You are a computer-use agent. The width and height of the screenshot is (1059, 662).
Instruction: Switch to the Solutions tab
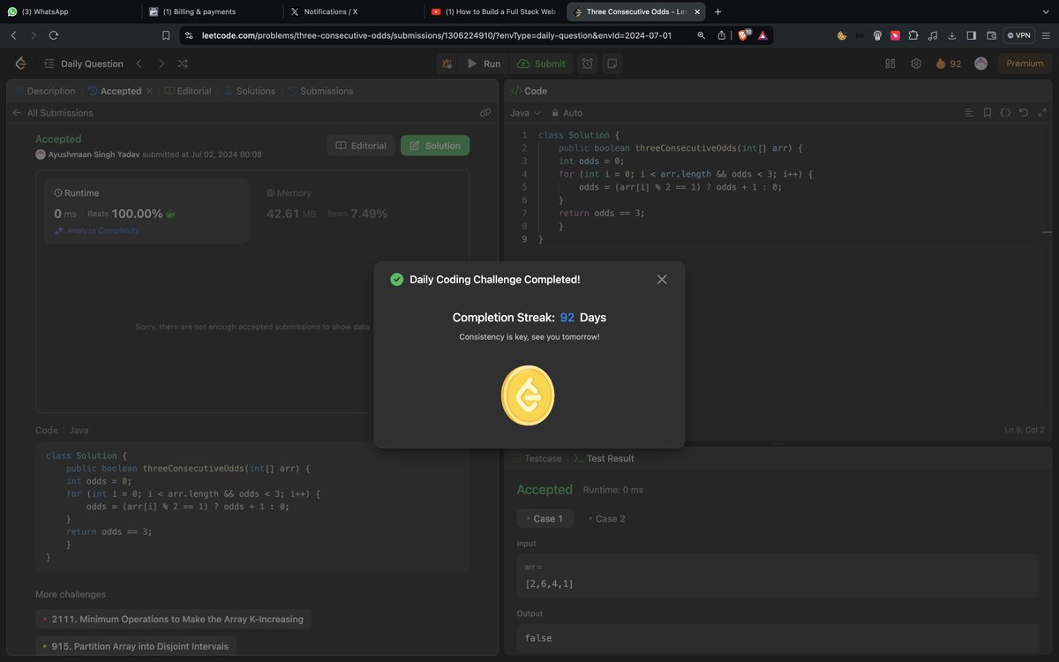point(250,91)
